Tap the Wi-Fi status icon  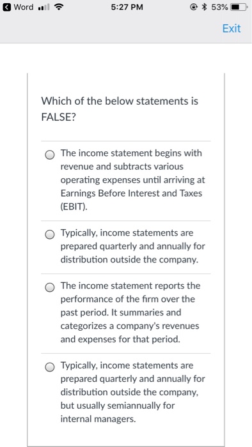[59, 8]
